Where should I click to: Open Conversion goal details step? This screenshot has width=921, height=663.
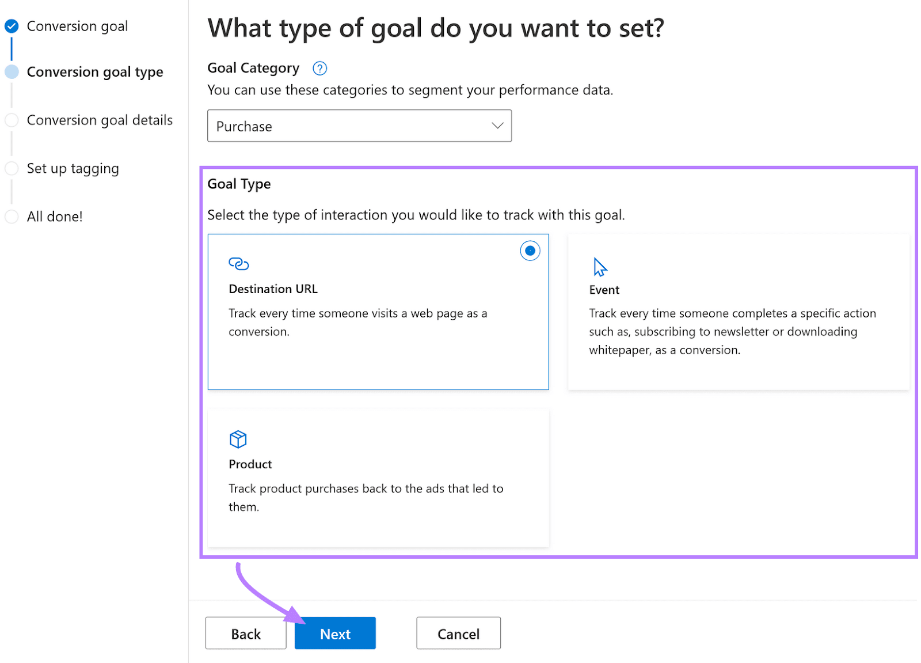[x=100, y=120]
